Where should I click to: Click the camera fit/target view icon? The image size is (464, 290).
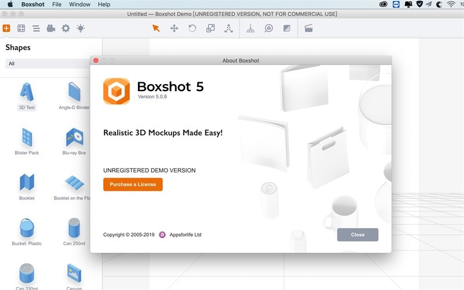tap(269, 28)
